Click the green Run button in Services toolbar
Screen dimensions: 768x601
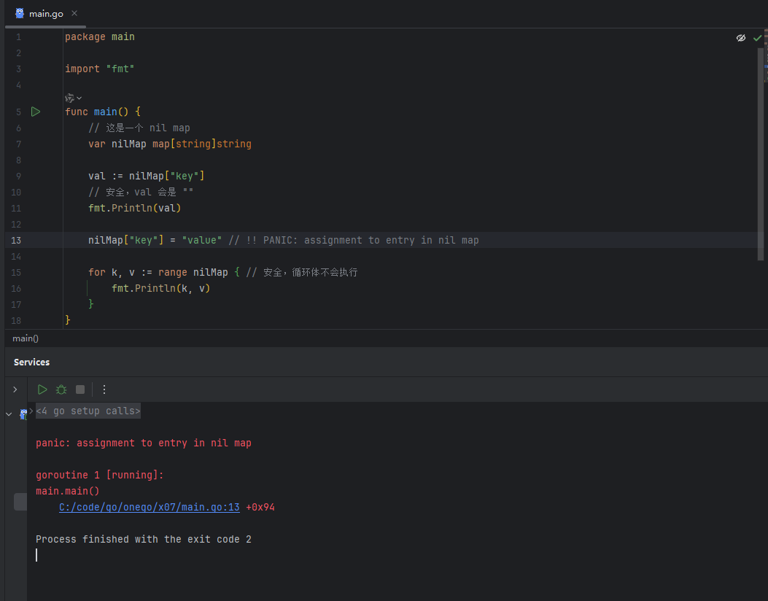pos(42,389)
